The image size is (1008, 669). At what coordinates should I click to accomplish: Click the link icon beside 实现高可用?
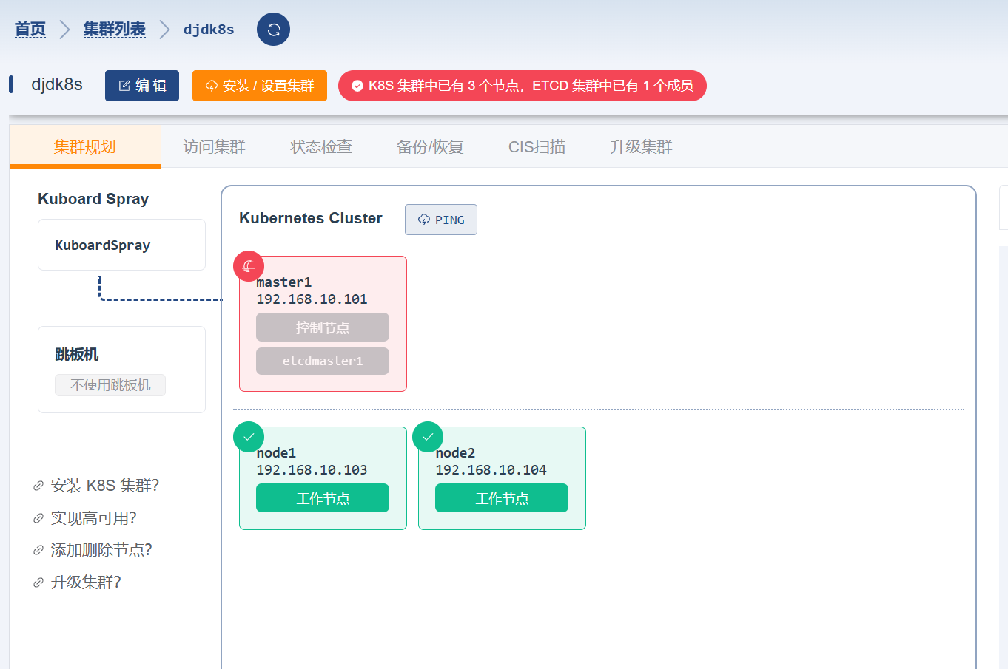38,519
